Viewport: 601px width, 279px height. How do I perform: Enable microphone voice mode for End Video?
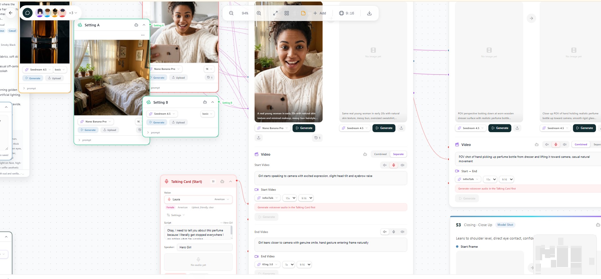click(x=394, y=232)
